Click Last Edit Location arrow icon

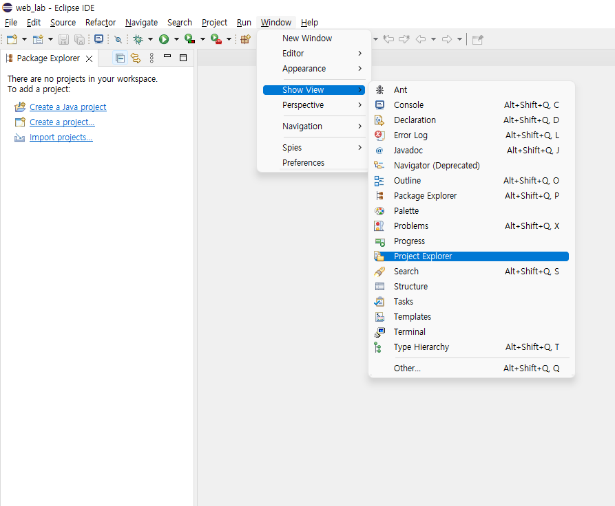(388, 39)
